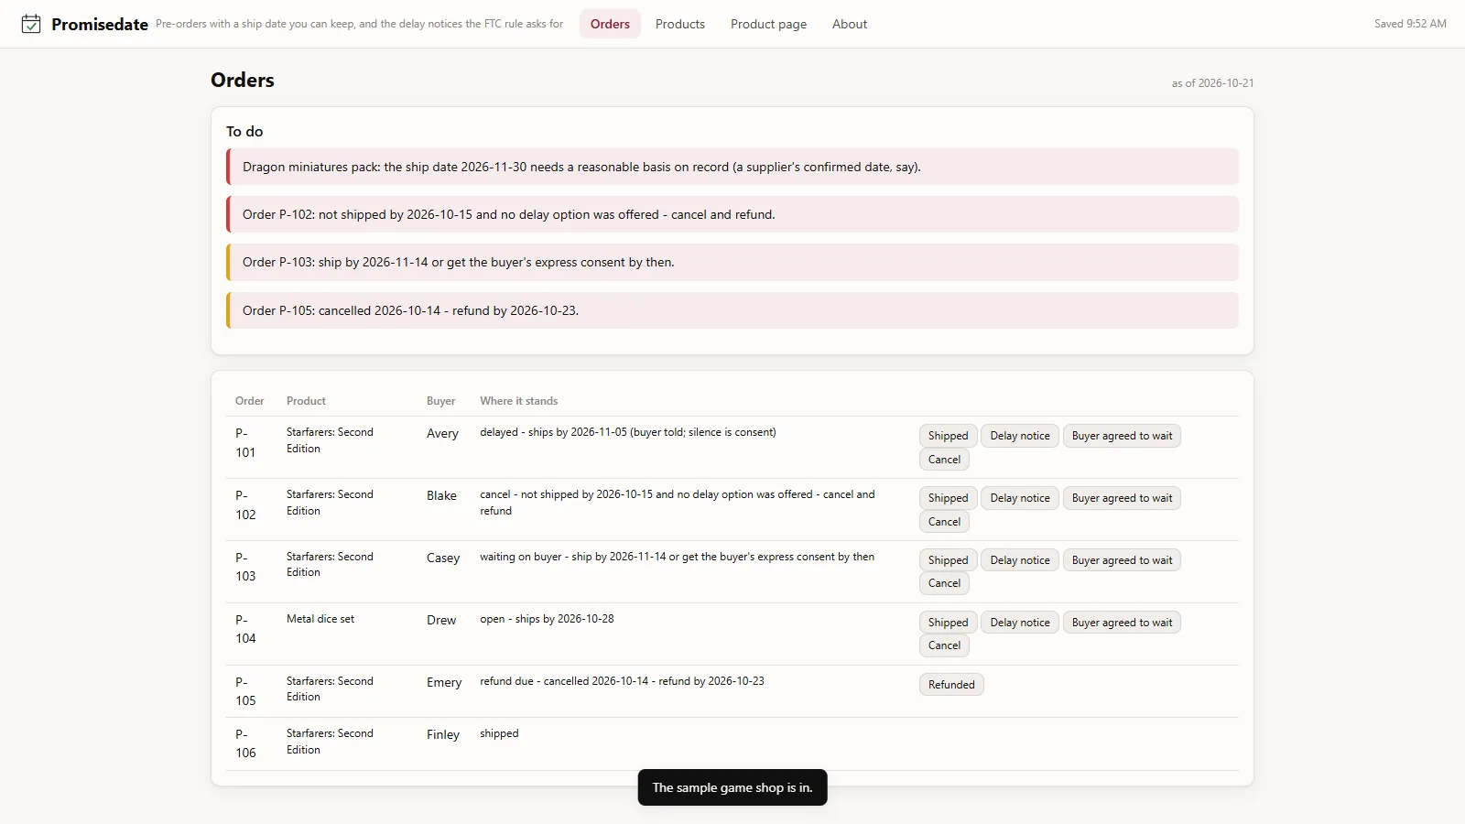Send Delay notice for order P-101
This screenshot has width=1465, height=824.
(x=1020, y=436)
